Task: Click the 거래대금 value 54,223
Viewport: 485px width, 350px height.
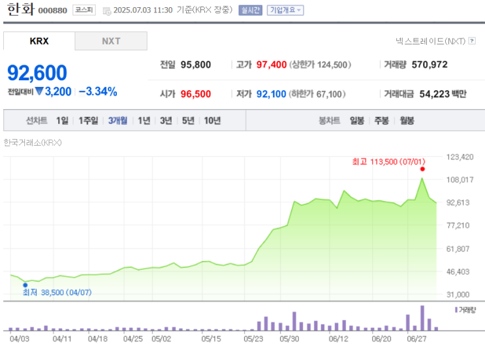Action: (434, 94)
